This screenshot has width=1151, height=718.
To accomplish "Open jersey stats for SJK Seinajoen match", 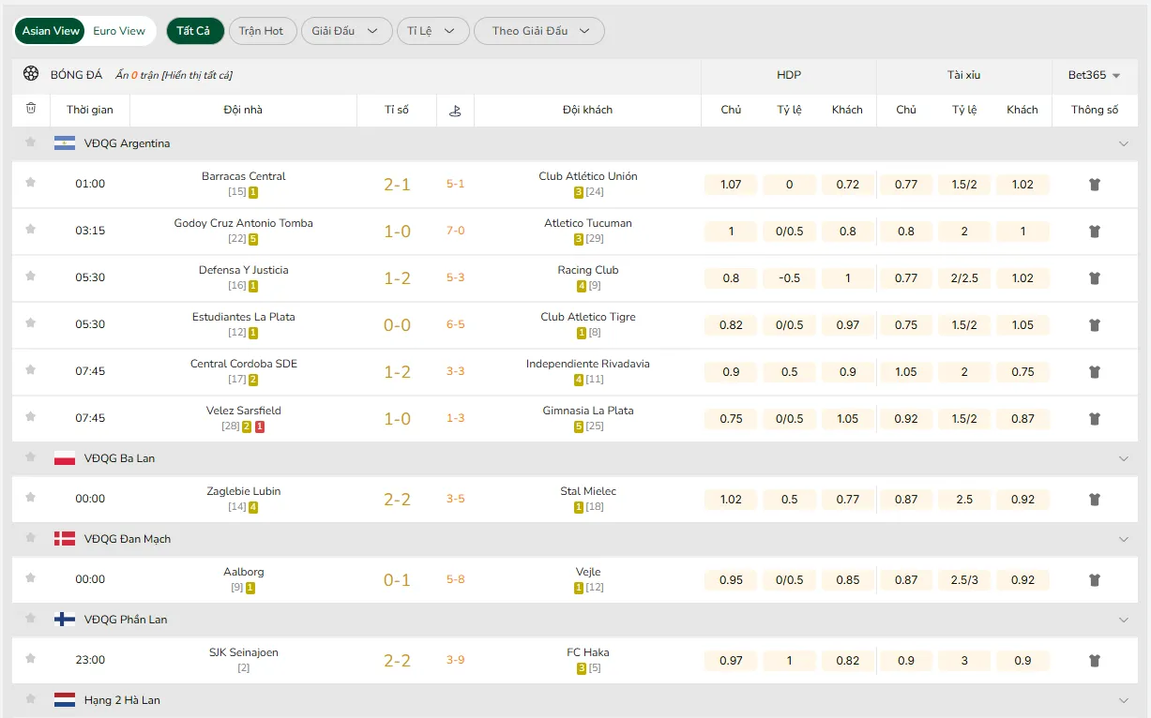I will click(1095, 661).
